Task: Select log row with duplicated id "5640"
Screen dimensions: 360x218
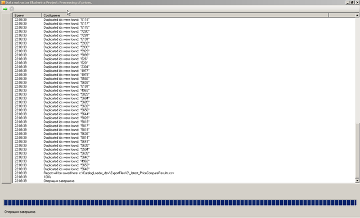Action: point(184,157)
